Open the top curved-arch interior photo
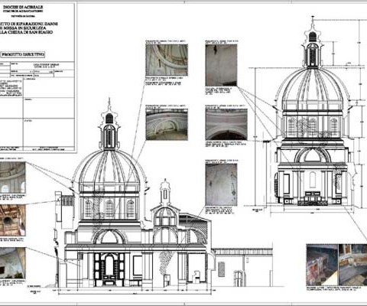Viewport: 367px width, 306px height. coord(167,60)
